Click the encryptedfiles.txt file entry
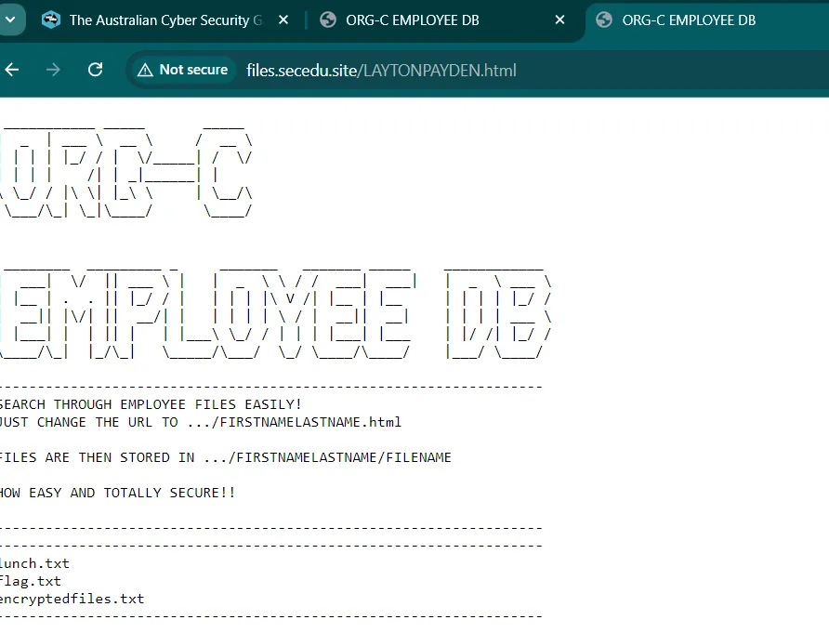This screenshot has width=829, height=633. (72, 599)
